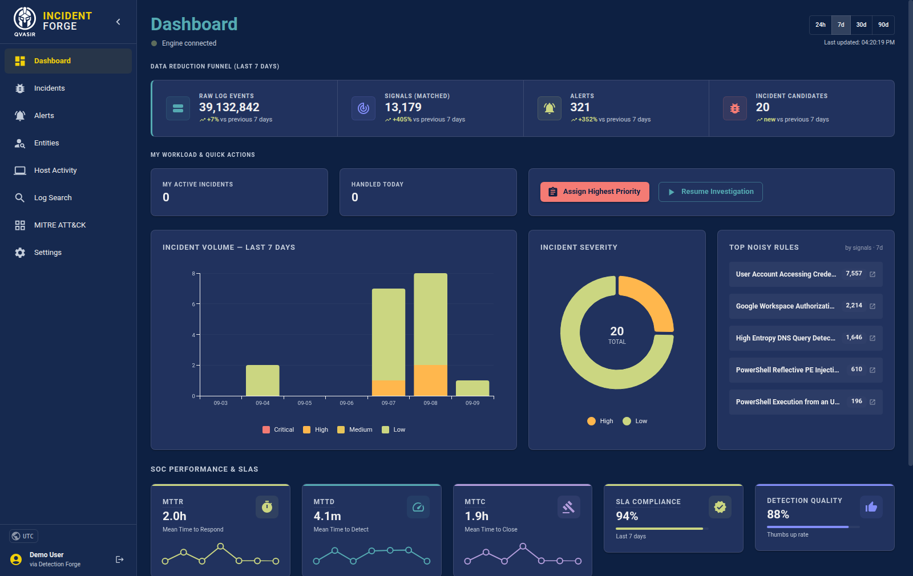Click the 'Engine connected' status text
Image resolution: width=913 pixels, height=576 pixels.
click(189, 43)
